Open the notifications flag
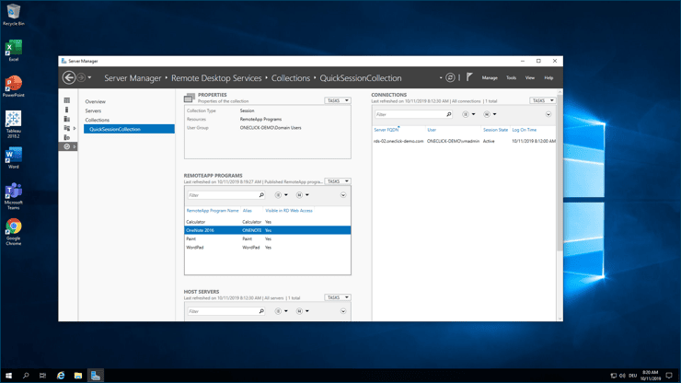 [469, 77]
